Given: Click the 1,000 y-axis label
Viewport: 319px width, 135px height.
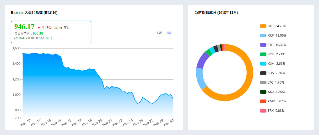Looking at the screenshot, I should (x=17, y=95).
